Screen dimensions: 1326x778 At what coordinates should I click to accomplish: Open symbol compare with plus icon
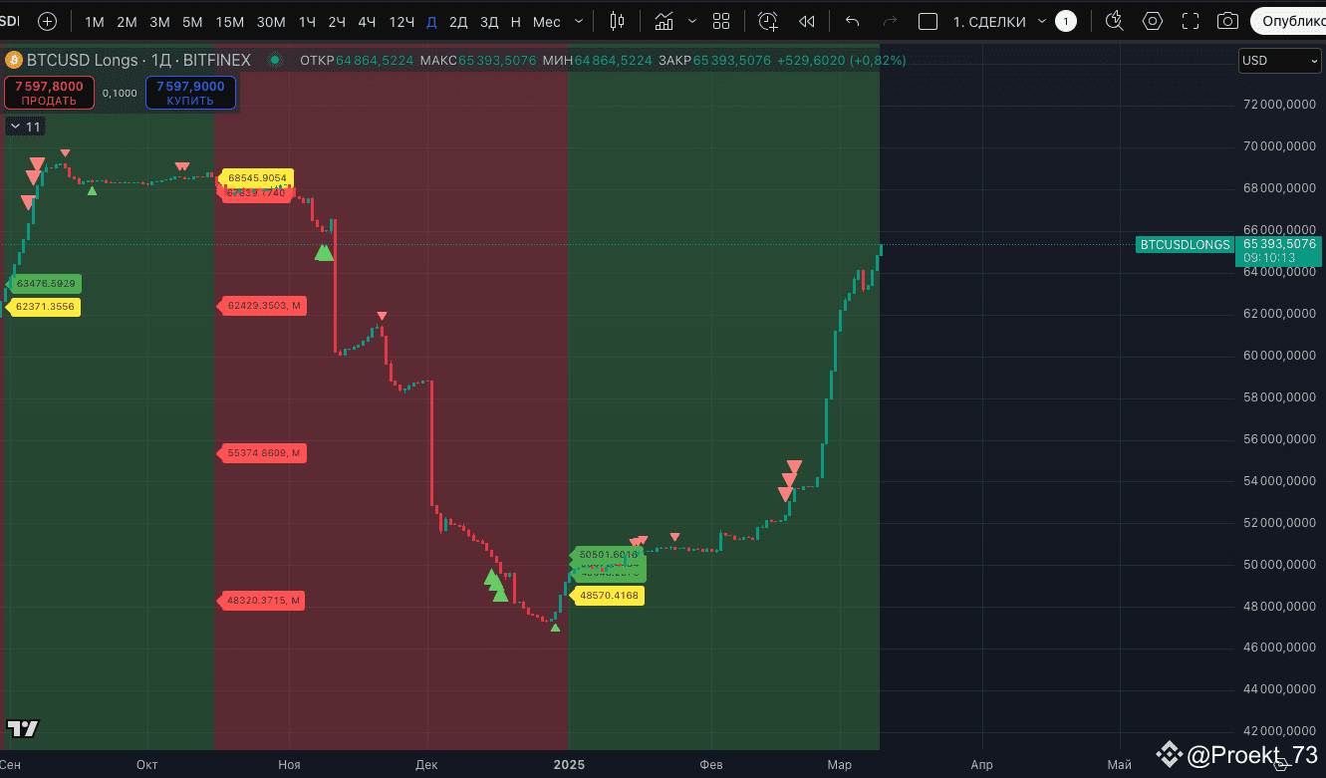pos(47,20)
